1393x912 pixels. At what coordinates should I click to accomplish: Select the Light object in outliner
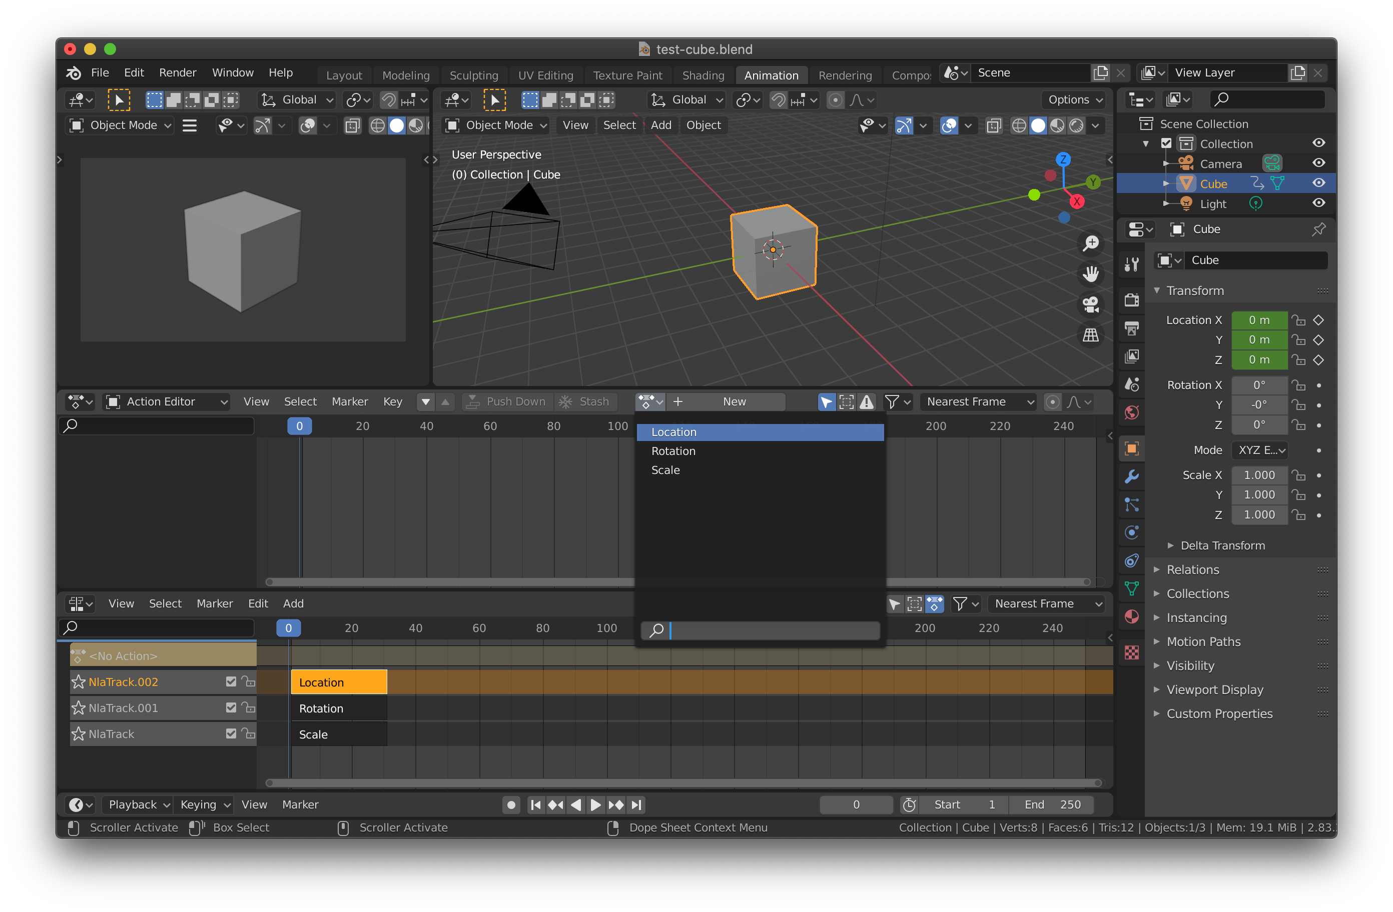(x=1213, y=203)
